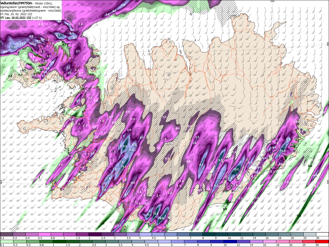329x247 pixels.
Task: Click the 10.2 precipitation value on the map
Action: click(124, 166)
